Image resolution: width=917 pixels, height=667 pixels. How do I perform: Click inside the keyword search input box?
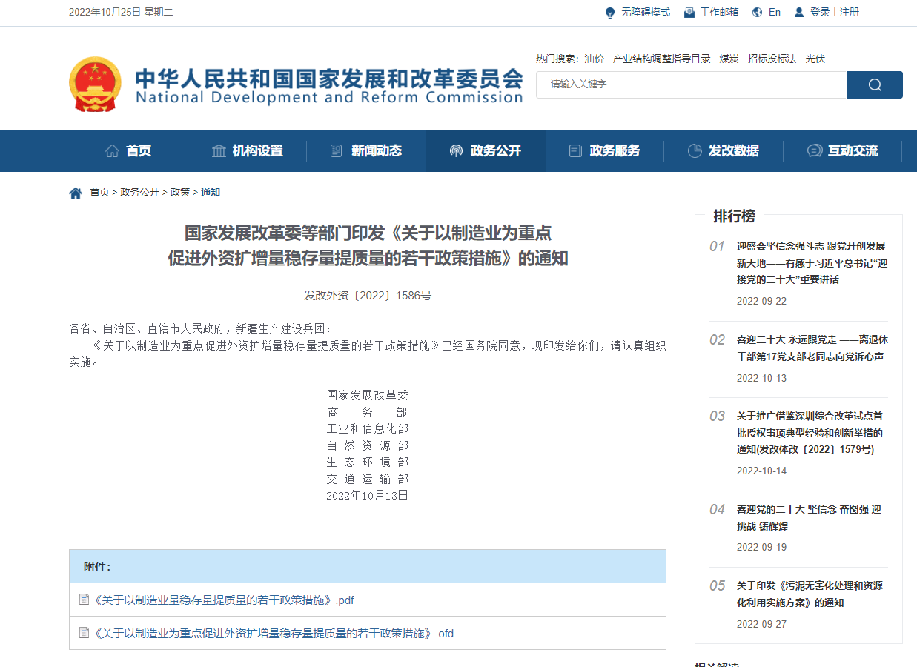tap(689, 84)
